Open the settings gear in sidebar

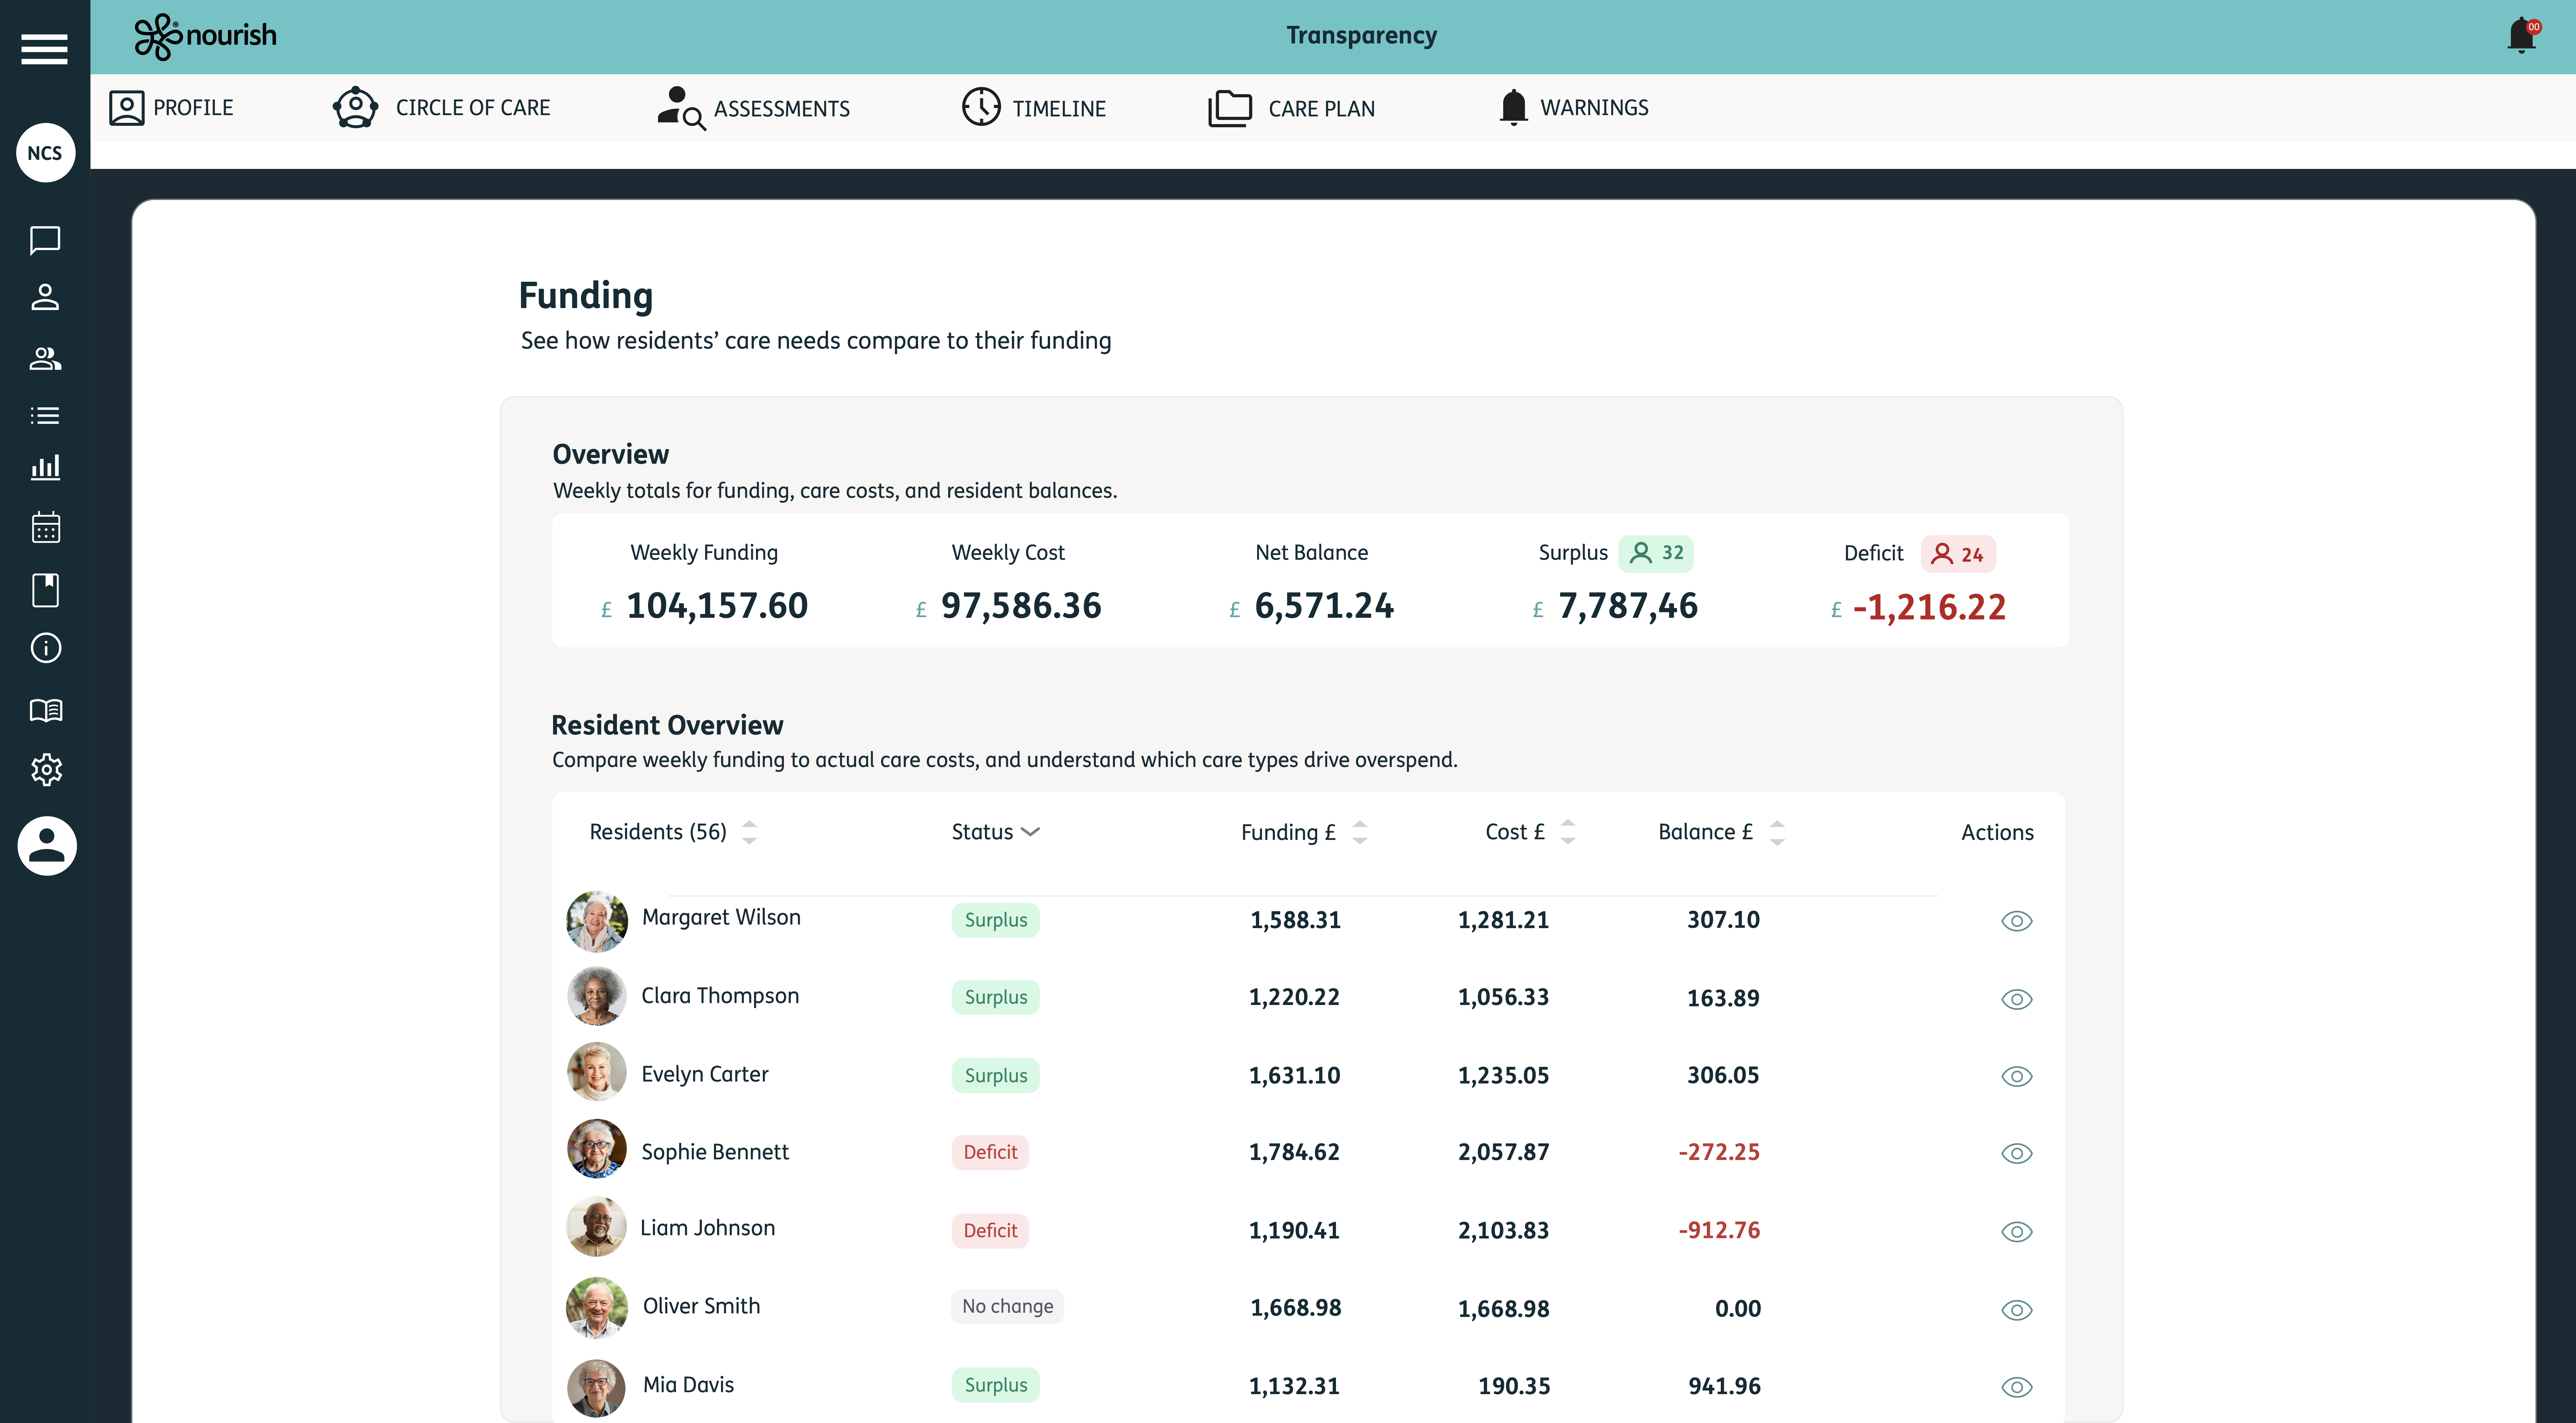coord(45,769)
